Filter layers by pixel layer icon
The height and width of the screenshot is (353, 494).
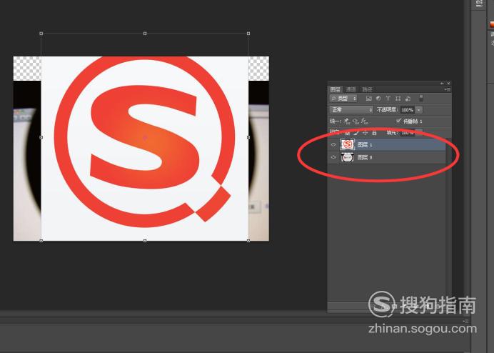368,99
